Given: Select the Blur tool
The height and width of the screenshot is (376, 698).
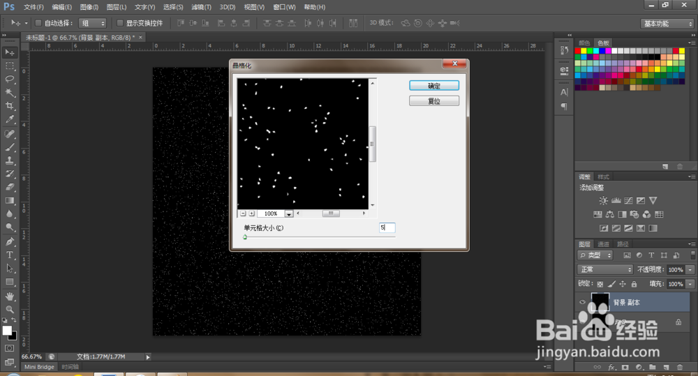Looking at the screenshot, I should tap(9, 214).
